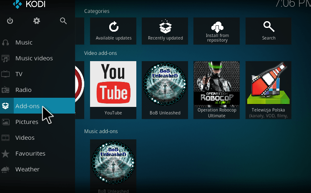Select Install from repository tile

tap(217, 31)
